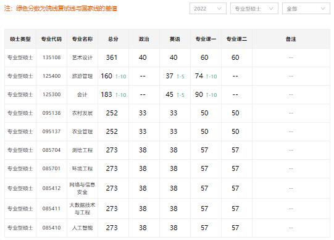The image size is (334, 240).
Task: Select the 旅游管理 major name
Action: (x=82, y=76)
